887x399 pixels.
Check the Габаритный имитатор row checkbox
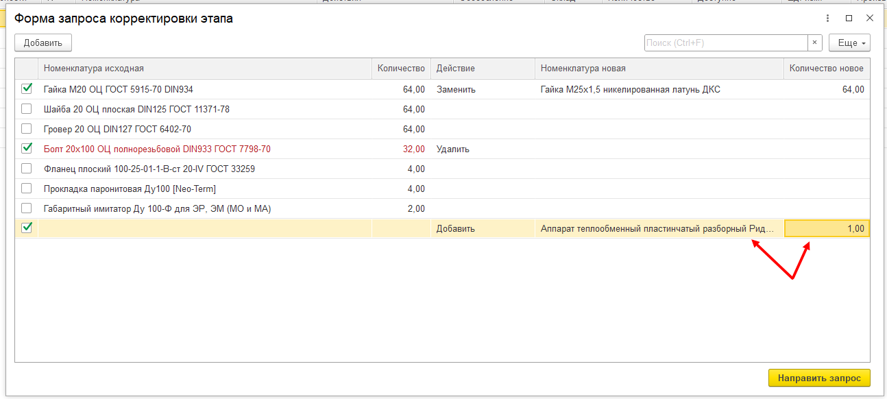tap(27, 208)
